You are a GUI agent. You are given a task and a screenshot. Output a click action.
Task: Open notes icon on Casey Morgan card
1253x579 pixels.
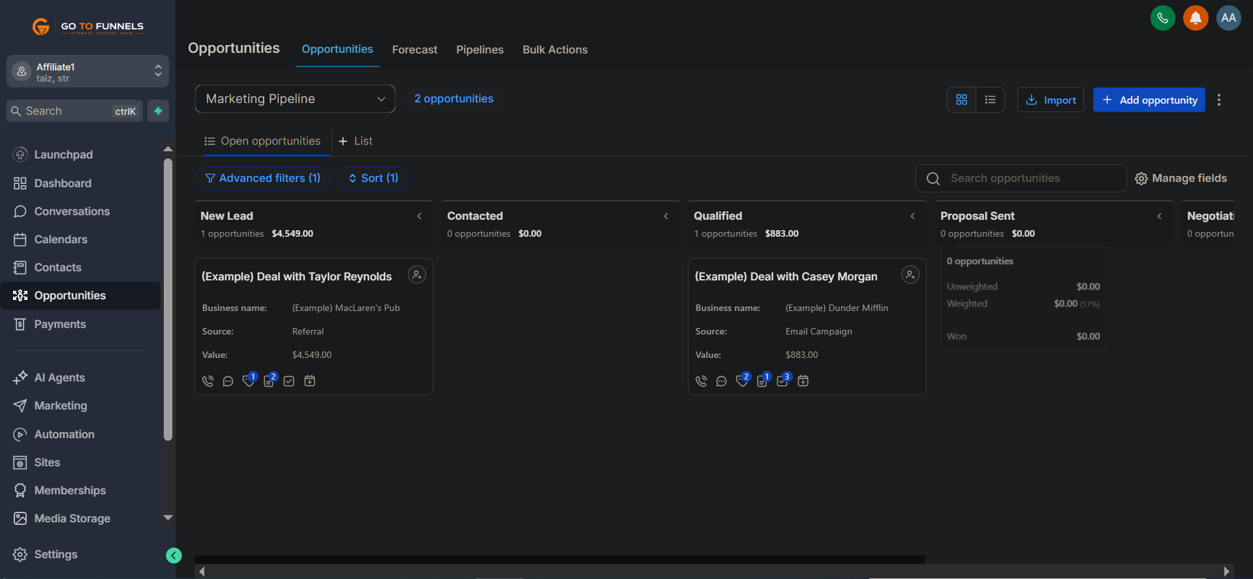coord(762,380)
